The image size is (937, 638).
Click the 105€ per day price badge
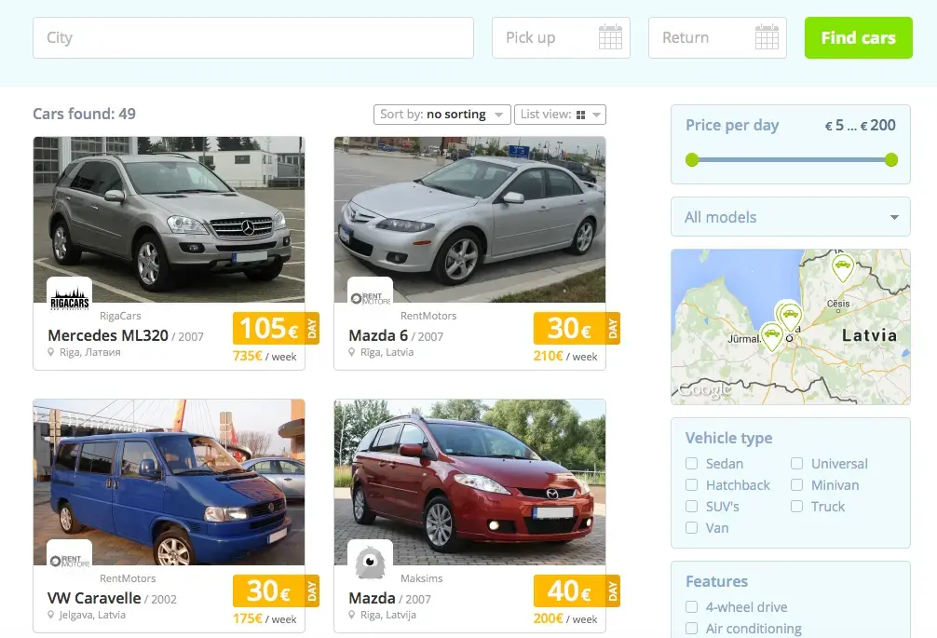coord(276,329)
